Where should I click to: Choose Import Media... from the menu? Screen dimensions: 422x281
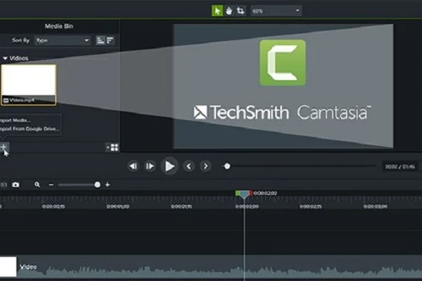(15, 120)
